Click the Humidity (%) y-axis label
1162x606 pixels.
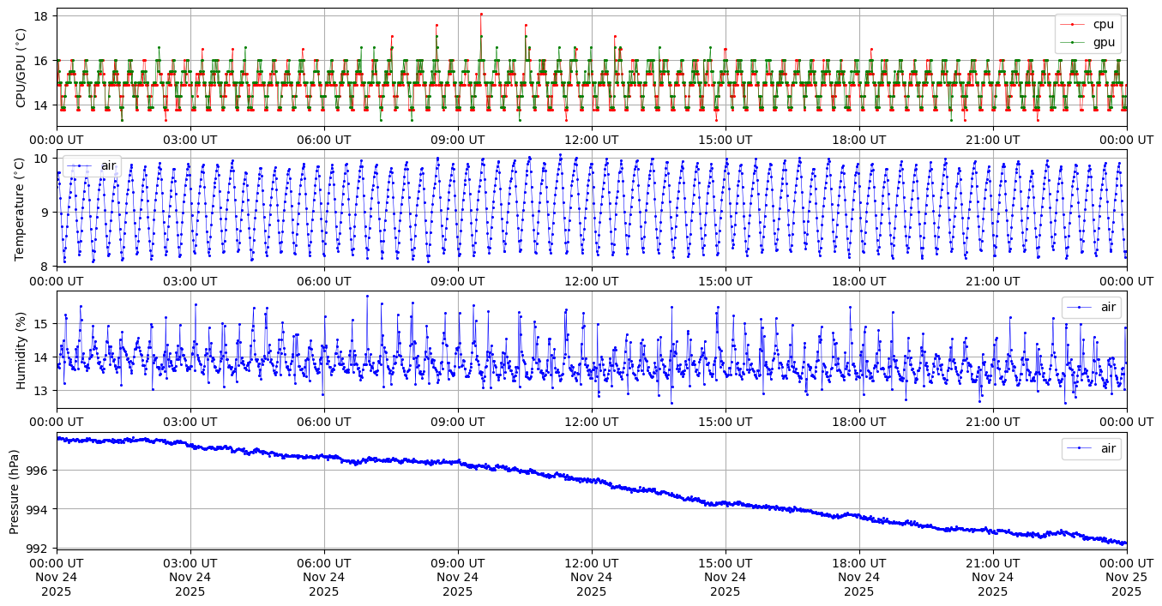click(x=21, y=350)
